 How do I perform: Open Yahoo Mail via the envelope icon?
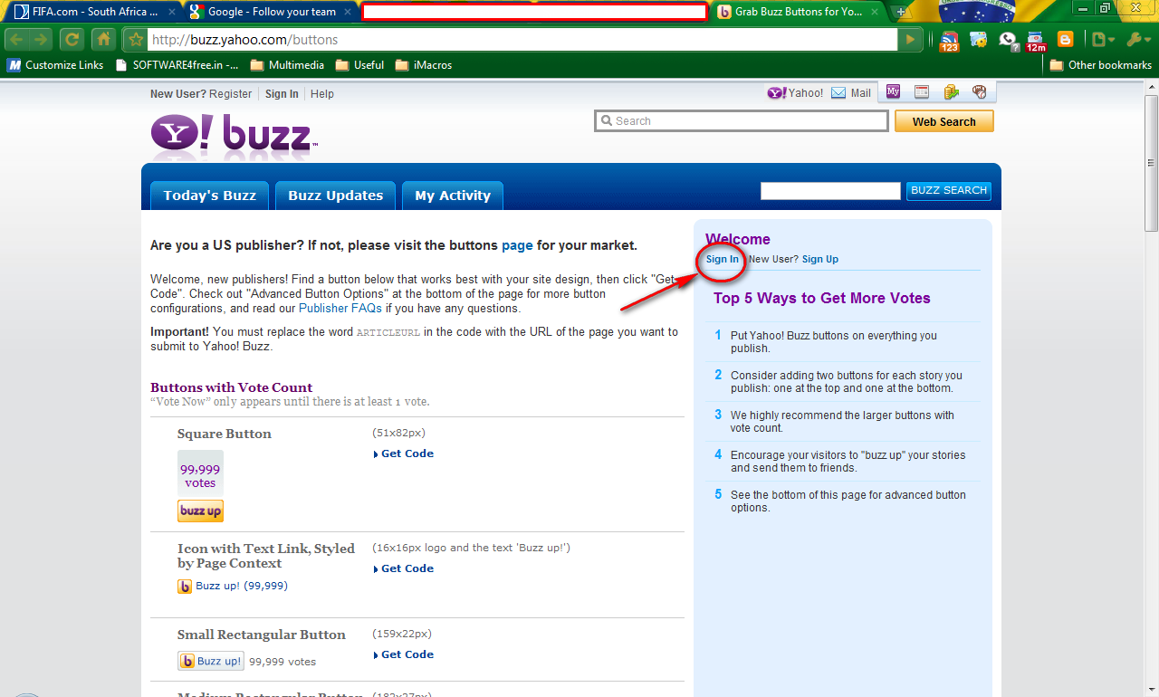pos(839,91)
